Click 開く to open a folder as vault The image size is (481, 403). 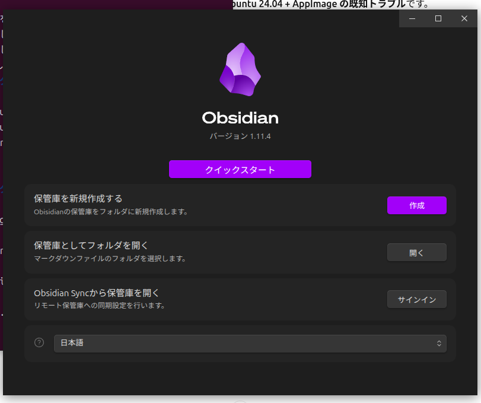(x=416, y=252)
